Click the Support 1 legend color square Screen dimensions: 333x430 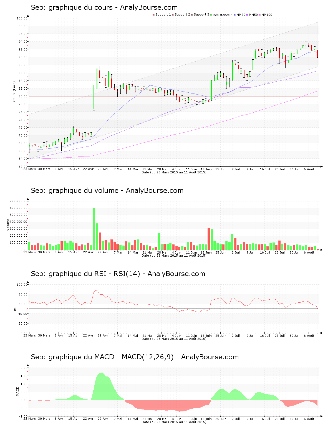[x=153, y=15]
